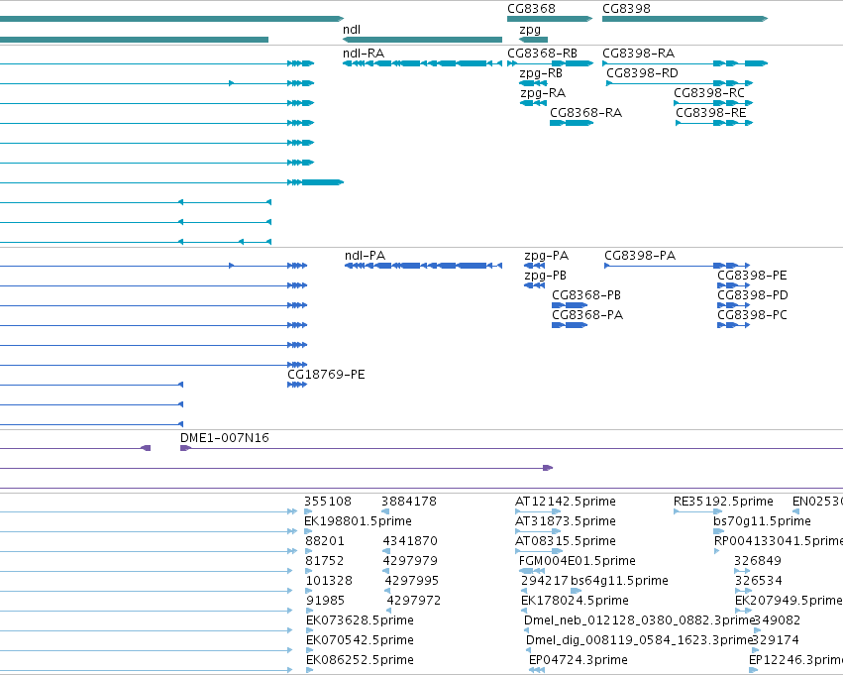
Task: Click EST FGM004E01.5prime
Action: (x=578, y=561)
